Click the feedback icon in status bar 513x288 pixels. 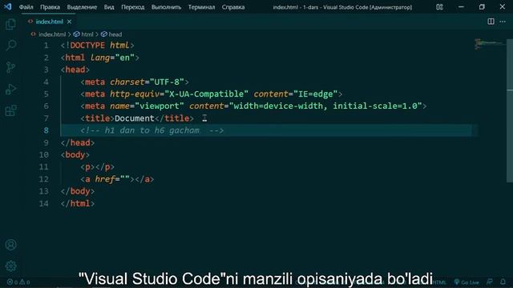point(490,282)
